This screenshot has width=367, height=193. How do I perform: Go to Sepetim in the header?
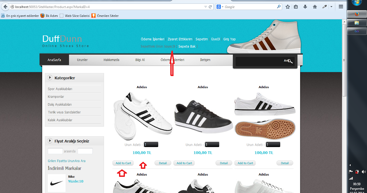pos(202,39)
